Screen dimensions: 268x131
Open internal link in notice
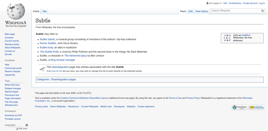57,71
